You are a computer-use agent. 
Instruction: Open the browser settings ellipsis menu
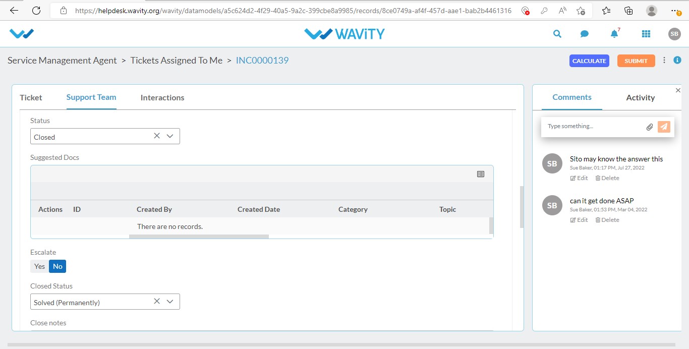click(675, 11)
